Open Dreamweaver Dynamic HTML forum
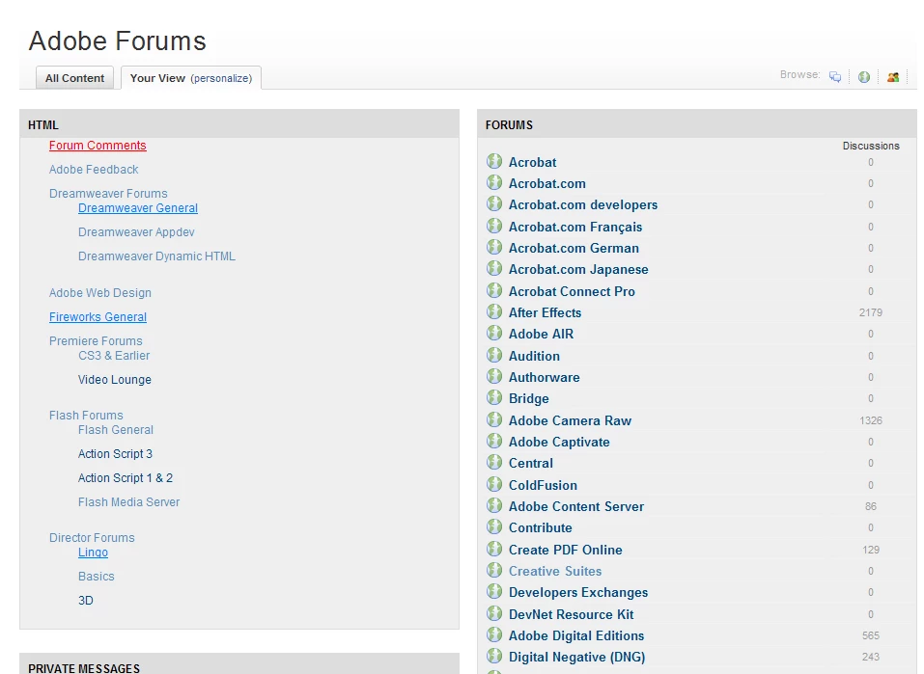The image size is (924, 674). click(156, 256)
